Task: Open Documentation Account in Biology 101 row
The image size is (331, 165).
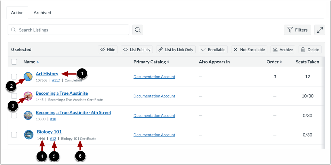Action: tap(154, 135)
